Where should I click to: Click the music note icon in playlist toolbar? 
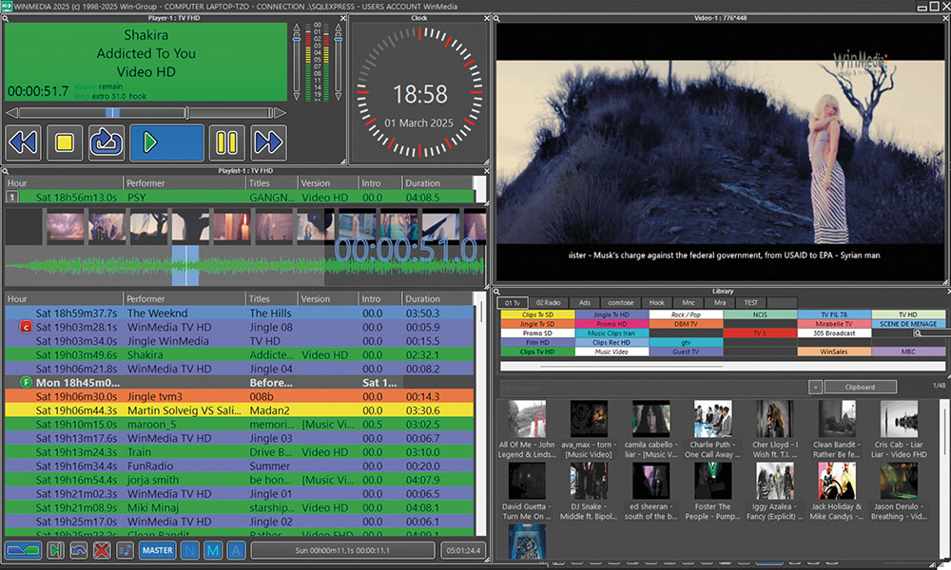125,551
